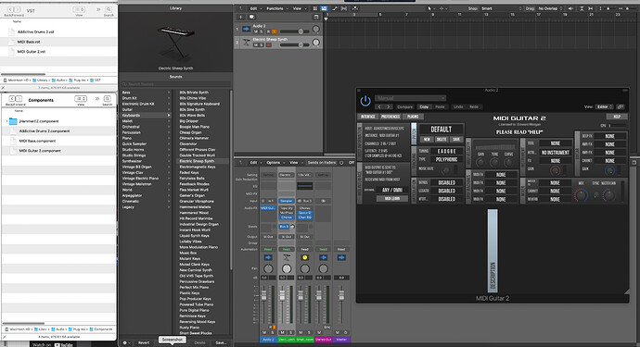The width and height of the screenshot is (640, 347).
Task: Click the waveform zoom icon near Drag menu
Action: 570,8
